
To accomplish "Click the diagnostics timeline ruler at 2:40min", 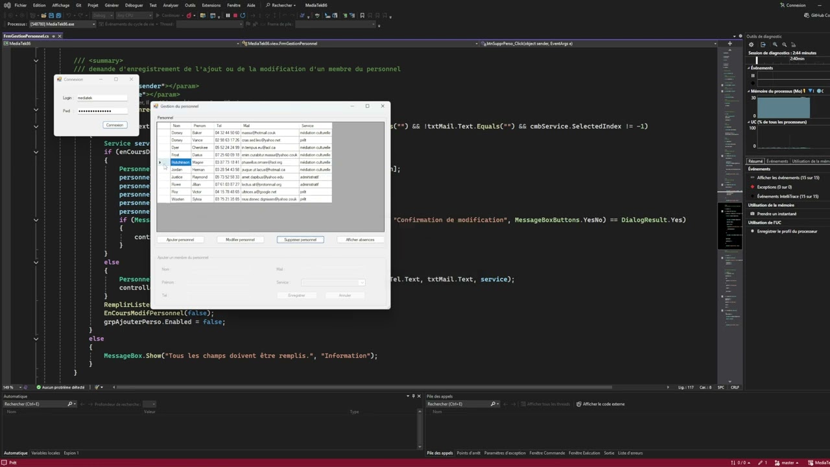I will [x=797, y=58].
